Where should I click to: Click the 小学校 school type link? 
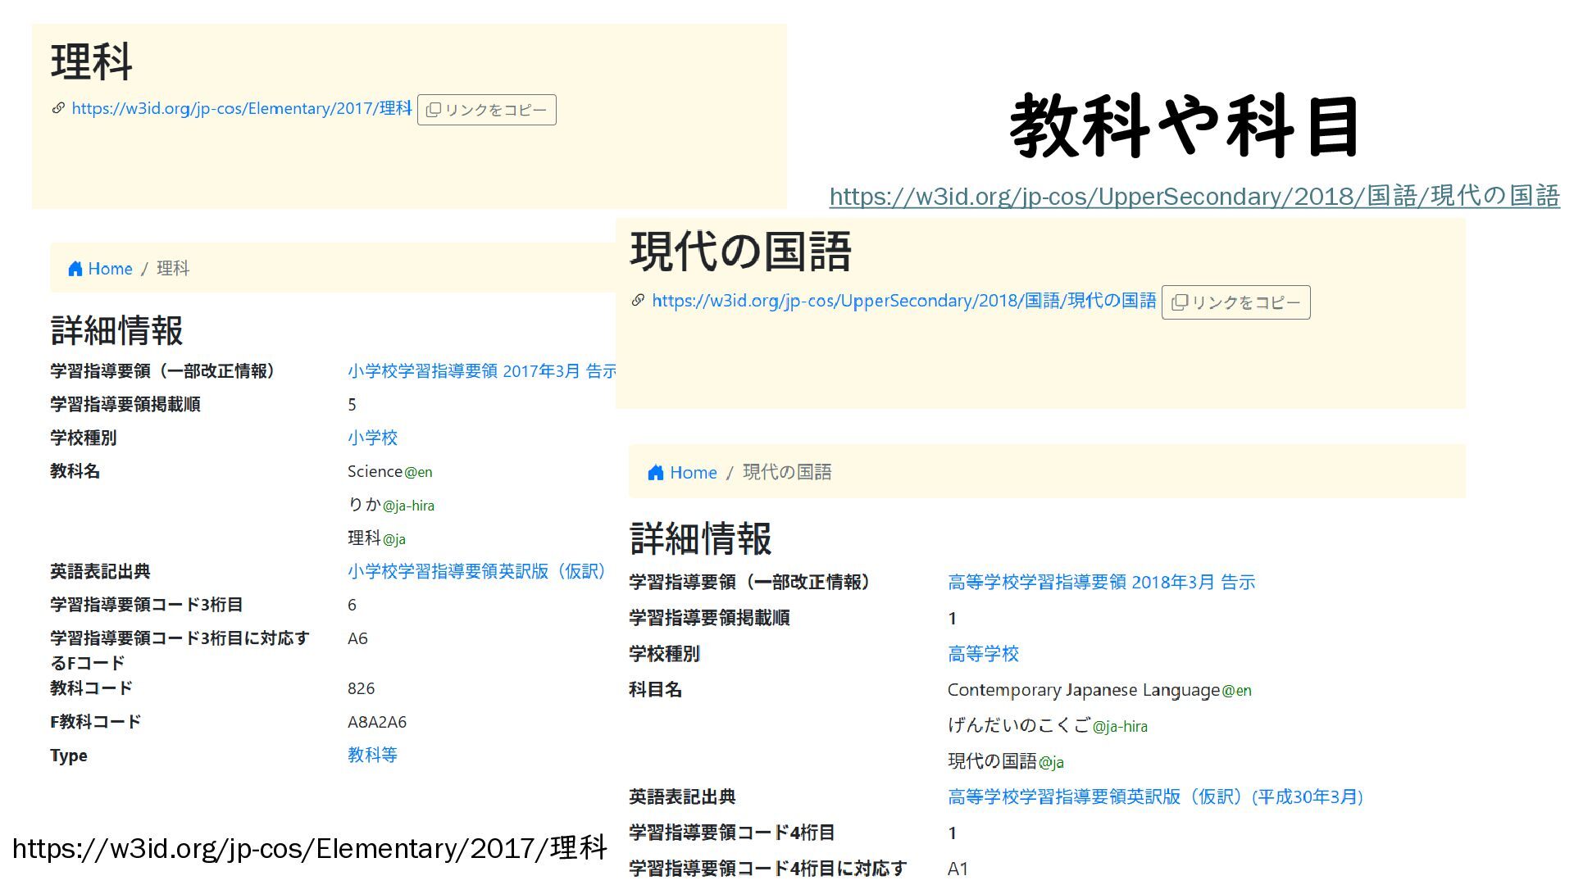pos(372,438)
